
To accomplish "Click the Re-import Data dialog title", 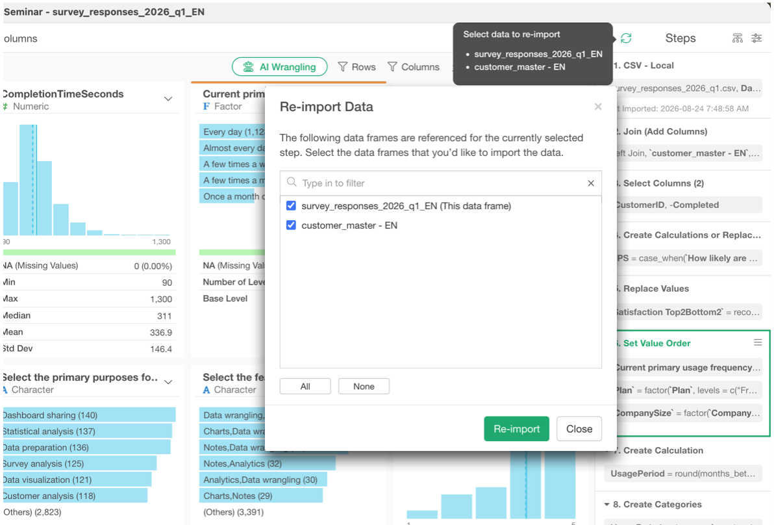I will point(326,107).
